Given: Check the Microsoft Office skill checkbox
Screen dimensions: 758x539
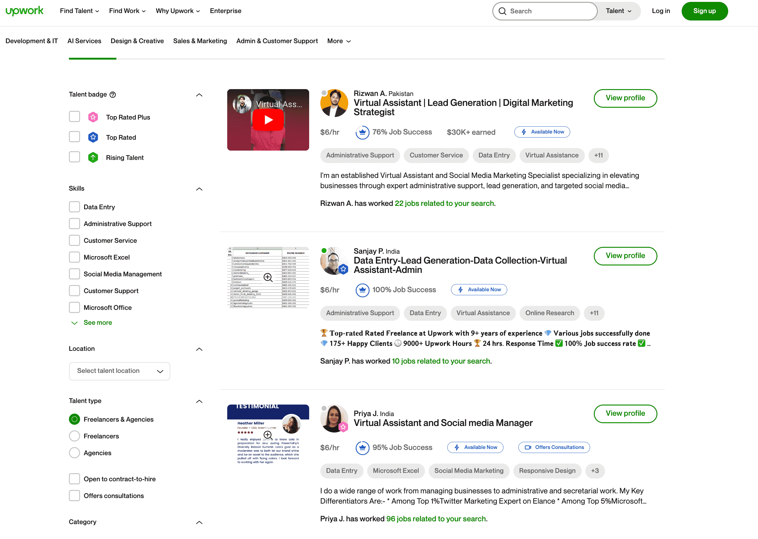Looking at the screenshot, I should coord(74,307).
